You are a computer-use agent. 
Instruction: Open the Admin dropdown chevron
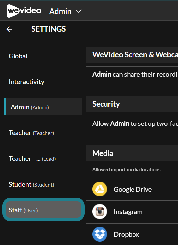pyautogui.click(x=79, y=11)
